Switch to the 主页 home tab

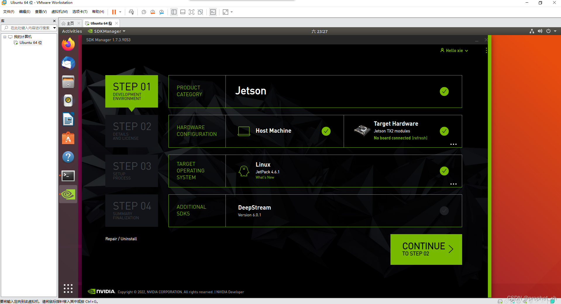tap(70, 23)
